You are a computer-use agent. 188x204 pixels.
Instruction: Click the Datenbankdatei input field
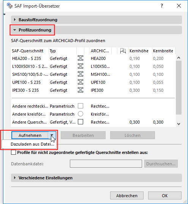(106, 164)
